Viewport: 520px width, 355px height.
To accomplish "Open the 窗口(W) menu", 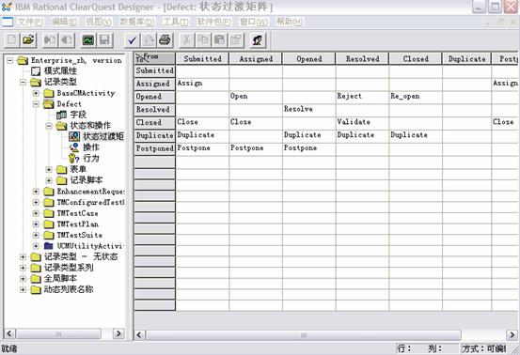I will [x=254, y=23].
